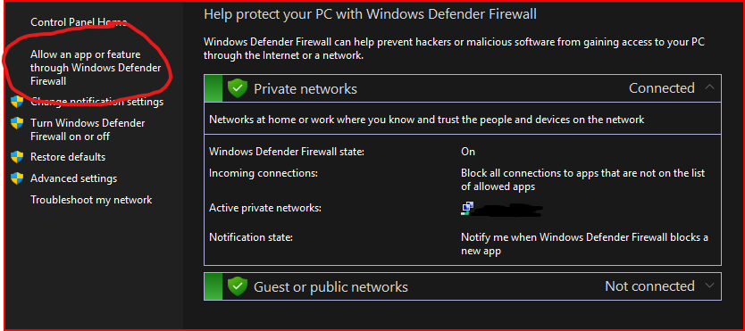Open Change notification settings link
The height and width of the screenshot is (331, 745).
point(97,102)
